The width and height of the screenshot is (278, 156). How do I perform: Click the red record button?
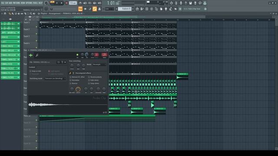[x=66, y=3]
